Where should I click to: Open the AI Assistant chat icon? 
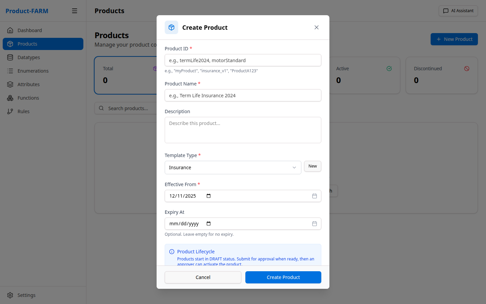445,10
